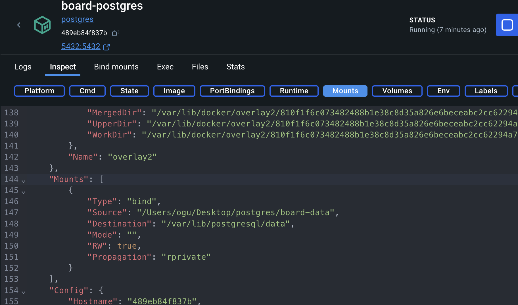Click the "Source" path value /Users/ogu/Desktop/postgres/board-data

[x=235, y=213]
